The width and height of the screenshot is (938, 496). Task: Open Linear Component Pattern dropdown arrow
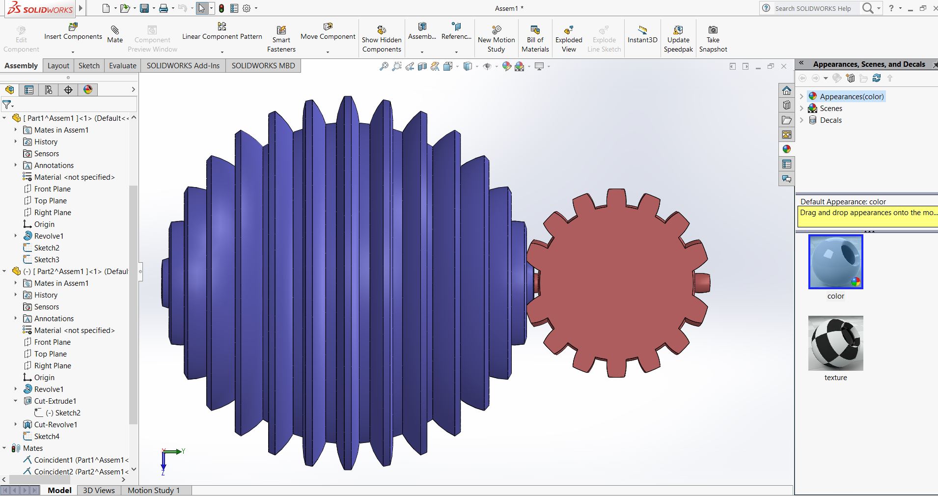(x=222, y=52)
